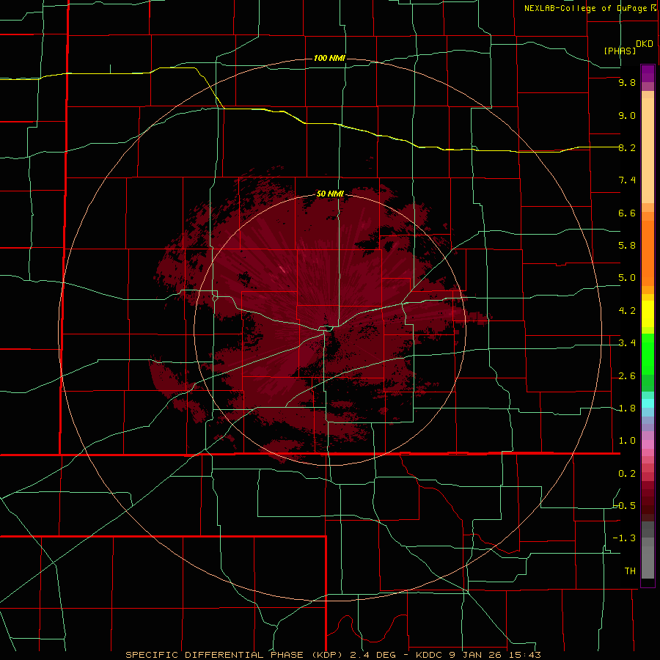Select the 3.4 value on the scale
The image size is (660, 660).
point(627,343)
